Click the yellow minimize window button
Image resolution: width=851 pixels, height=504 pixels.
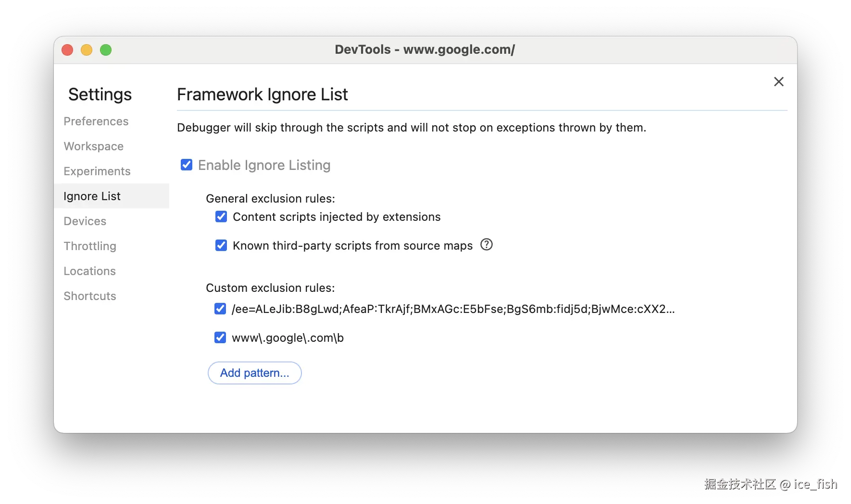coord(87,50)
